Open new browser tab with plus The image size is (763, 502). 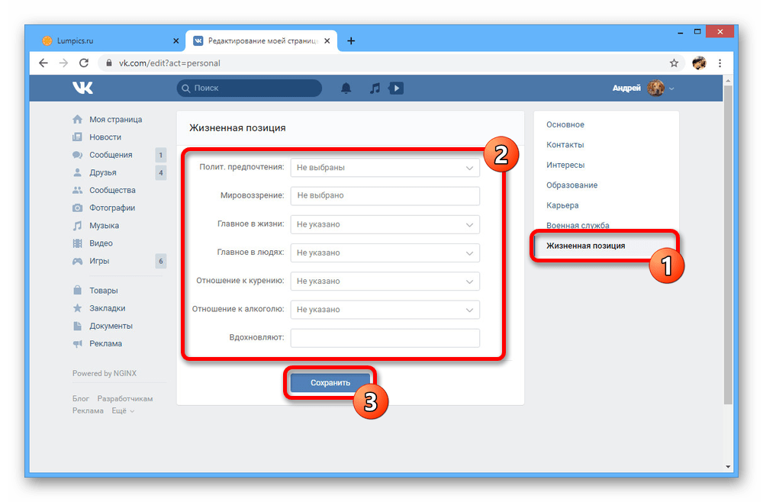tap(351, 41)
